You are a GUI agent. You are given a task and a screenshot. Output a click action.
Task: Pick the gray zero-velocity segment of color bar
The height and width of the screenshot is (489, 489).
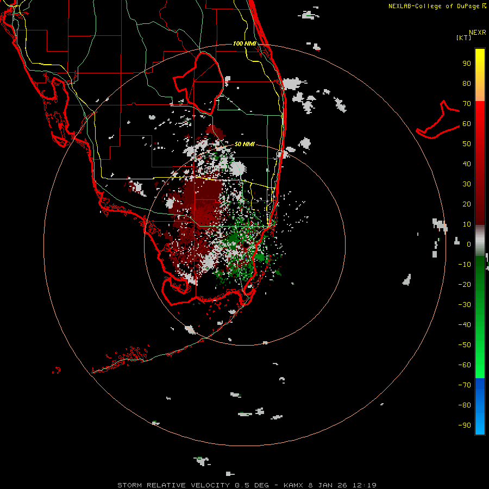click(480, 240)
